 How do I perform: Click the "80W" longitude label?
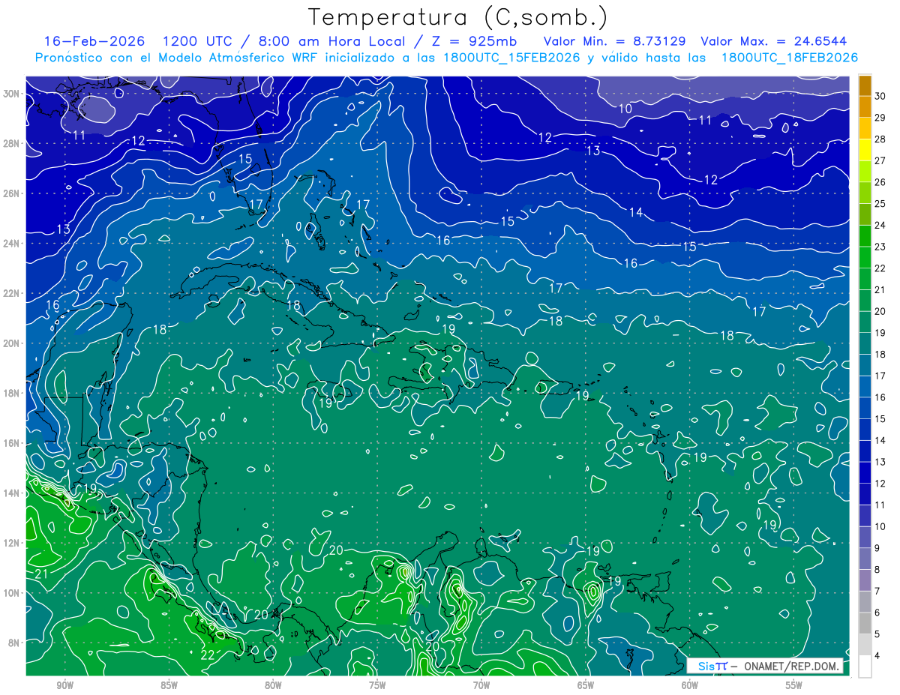[273, 685]
